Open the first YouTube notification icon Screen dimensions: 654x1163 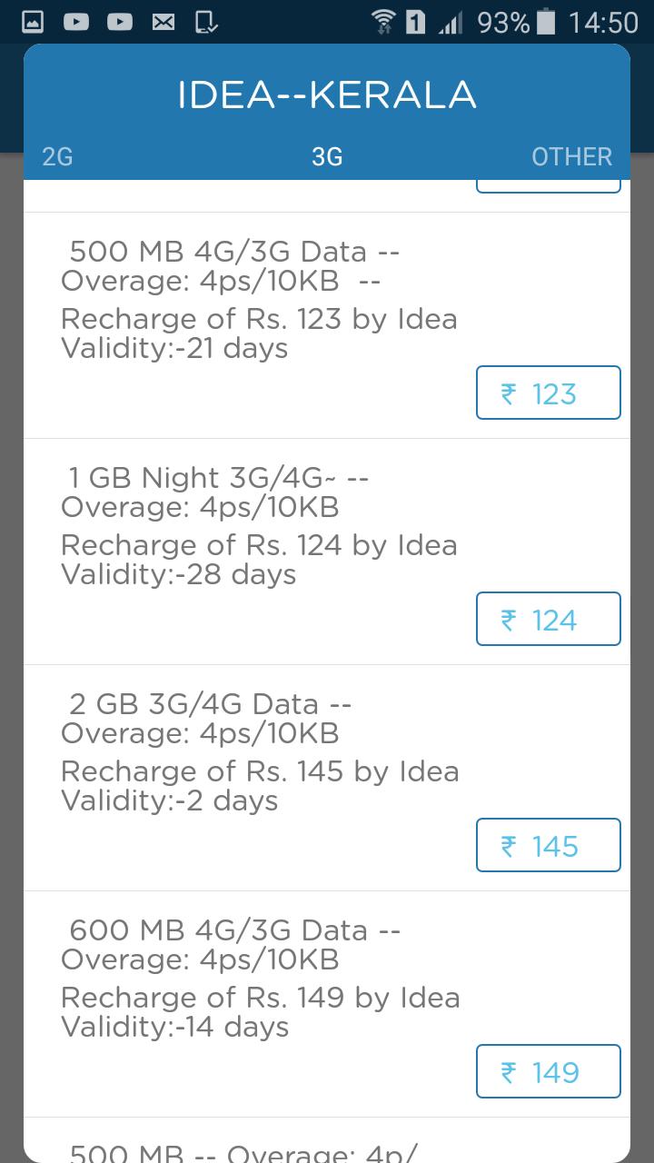tap(76, 22)
